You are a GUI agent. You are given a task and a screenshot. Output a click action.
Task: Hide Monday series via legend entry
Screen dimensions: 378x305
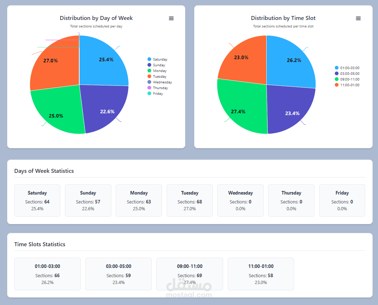(x=157, y=71)
